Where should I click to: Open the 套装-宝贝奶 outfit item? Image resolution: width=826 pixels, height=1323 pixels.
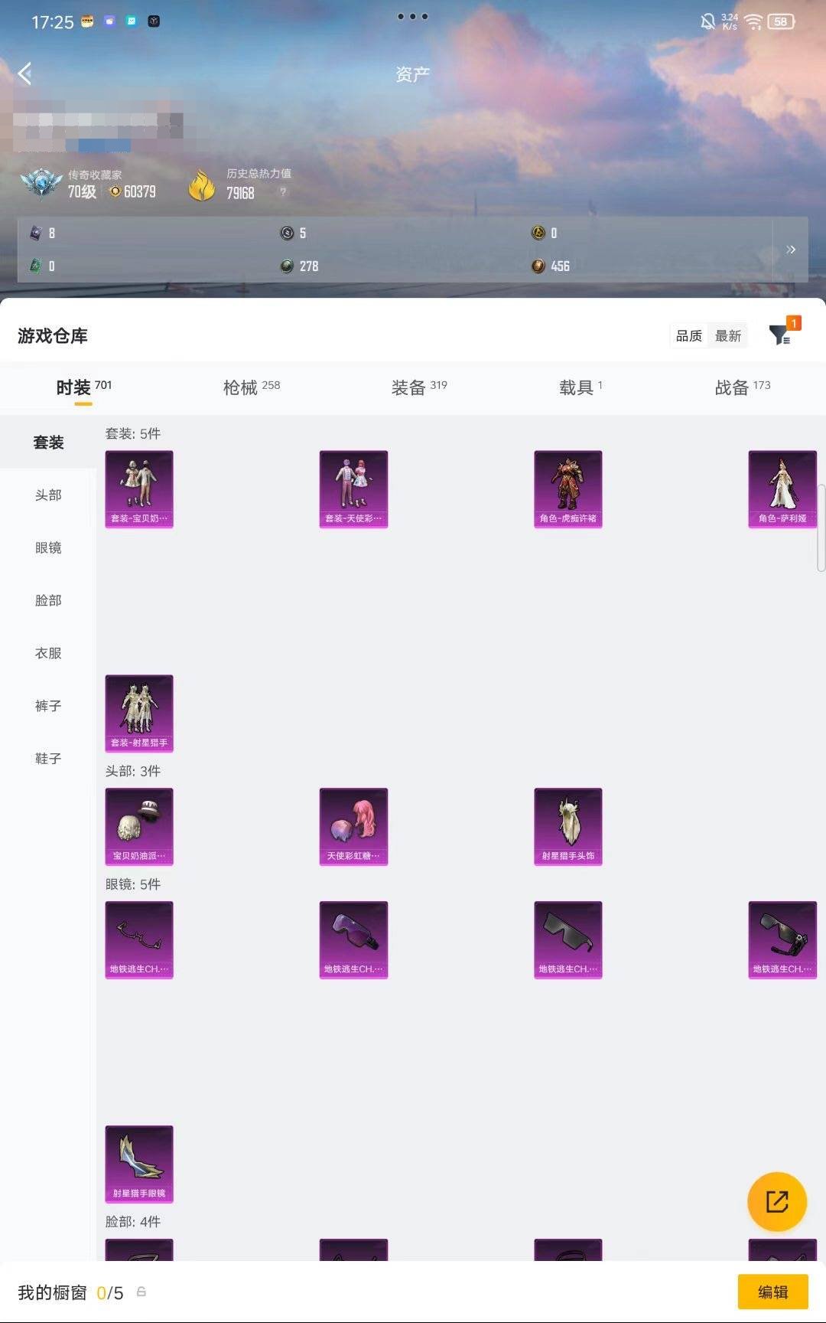click(x=139, y=489)
